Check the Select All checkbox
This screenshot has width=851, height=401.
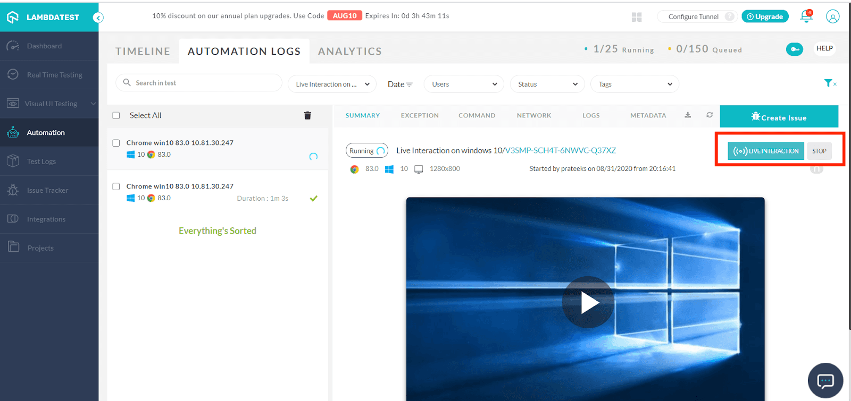pyautogui.click(x=116, y=116)
